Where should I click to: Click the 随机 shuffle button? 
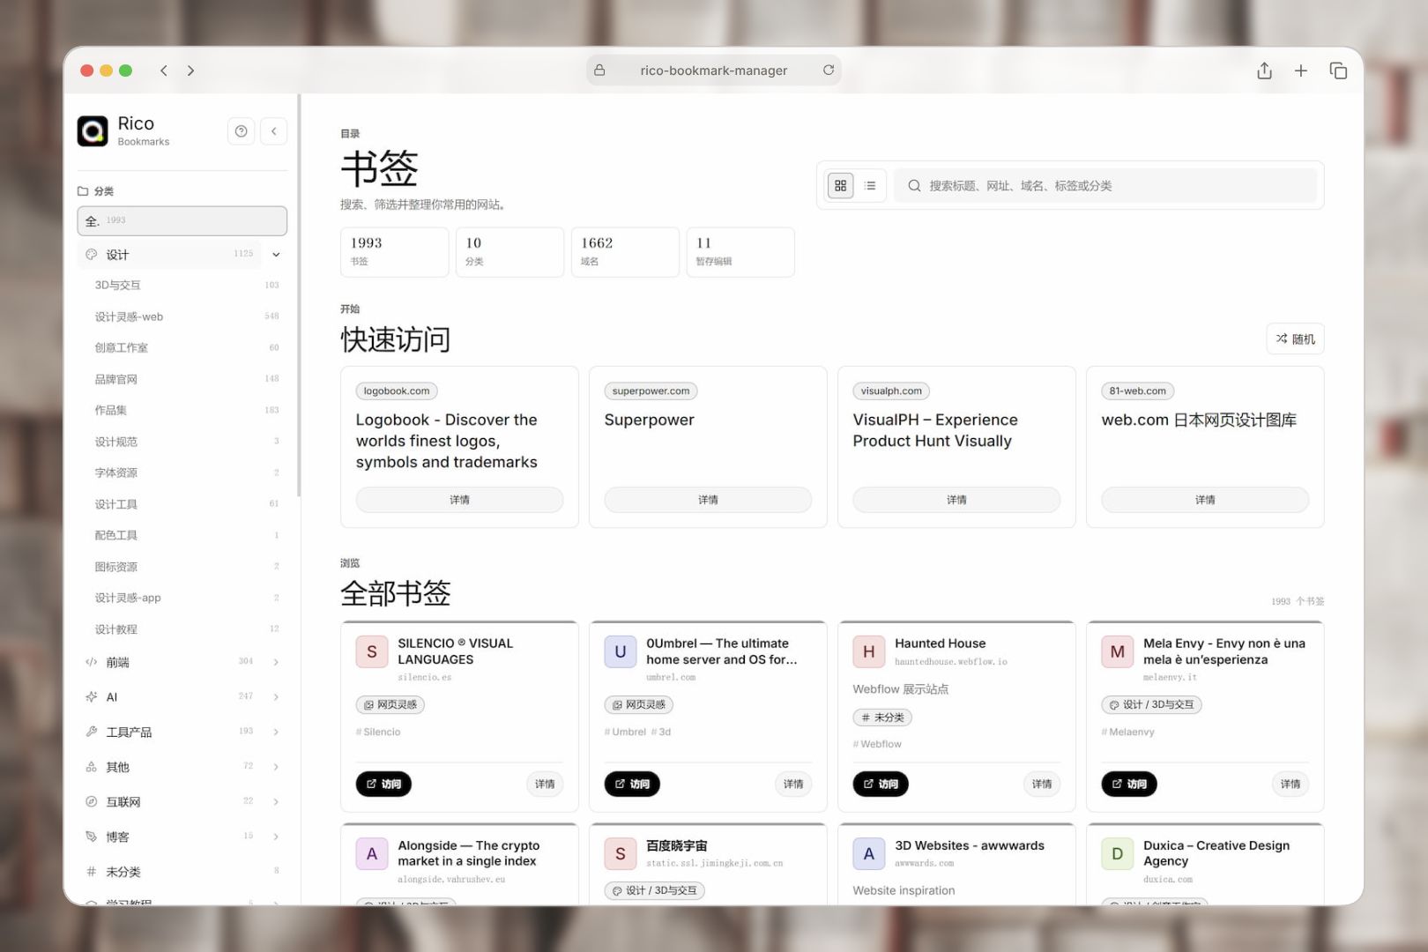click(1295, 338)
